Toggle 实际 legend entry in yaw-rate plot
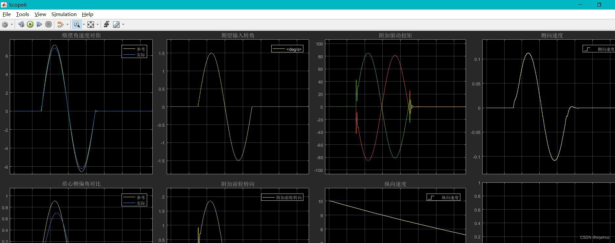 click(134, 55)
